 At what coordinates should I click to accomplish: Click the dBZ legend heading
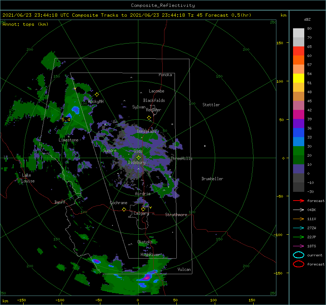tap(307, 19)
